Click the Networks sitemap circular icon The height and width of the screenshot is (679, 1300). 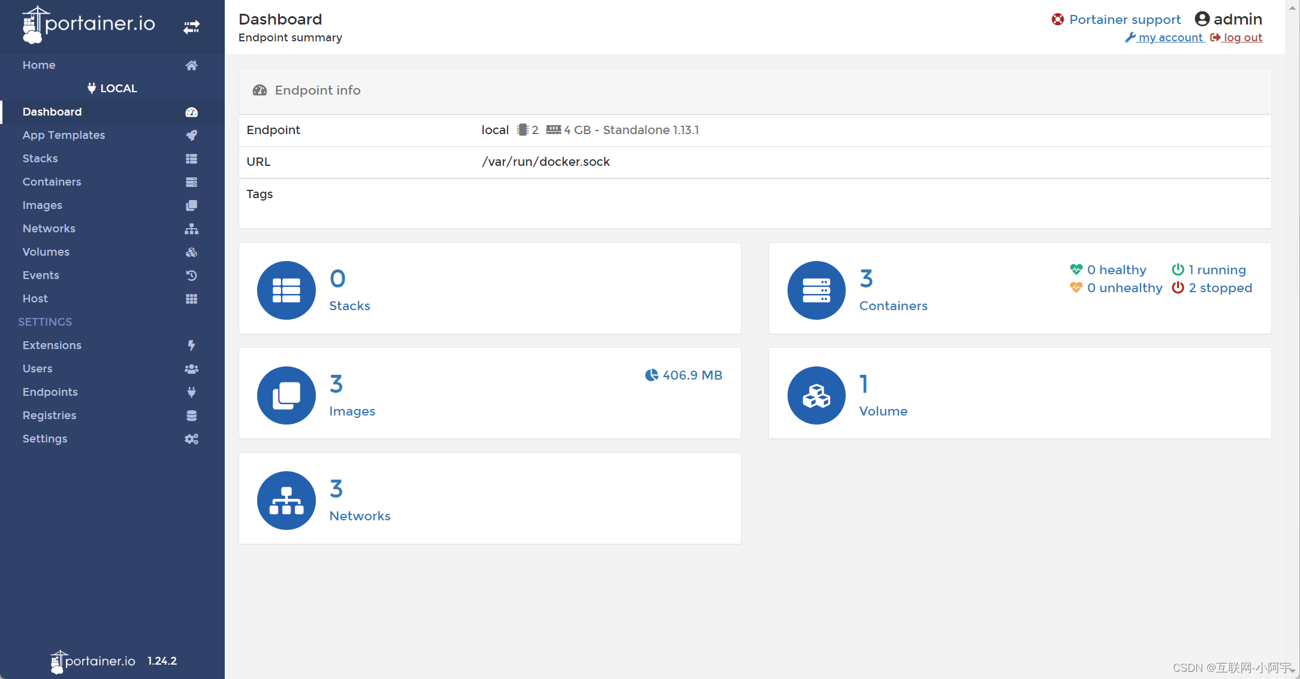[286, 501]
